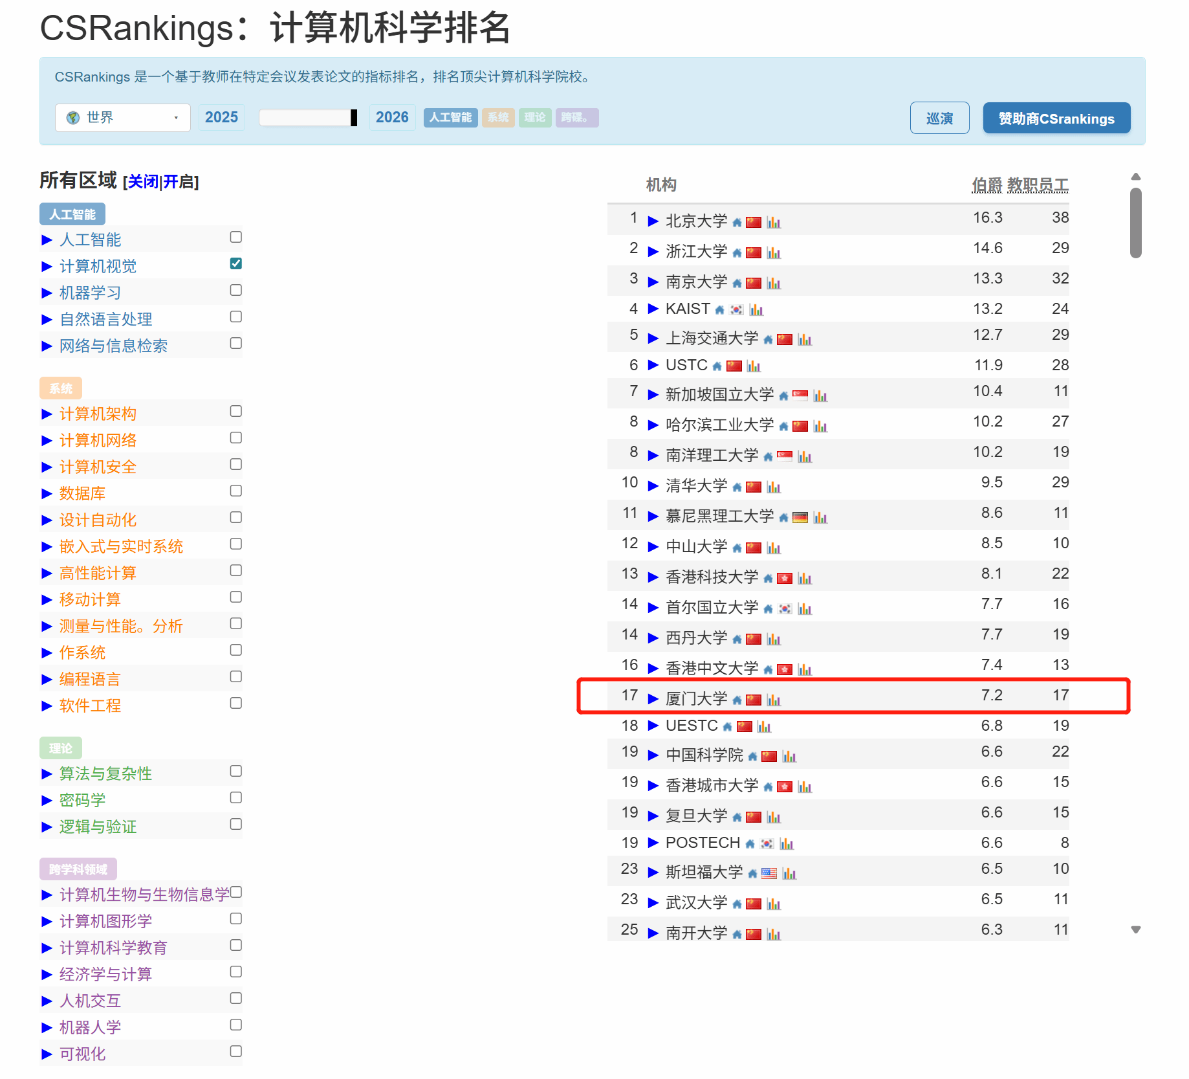Click the bar chart icon next to 北京大学
The width and height of the screenshot is (1189, 1079).
774,223
